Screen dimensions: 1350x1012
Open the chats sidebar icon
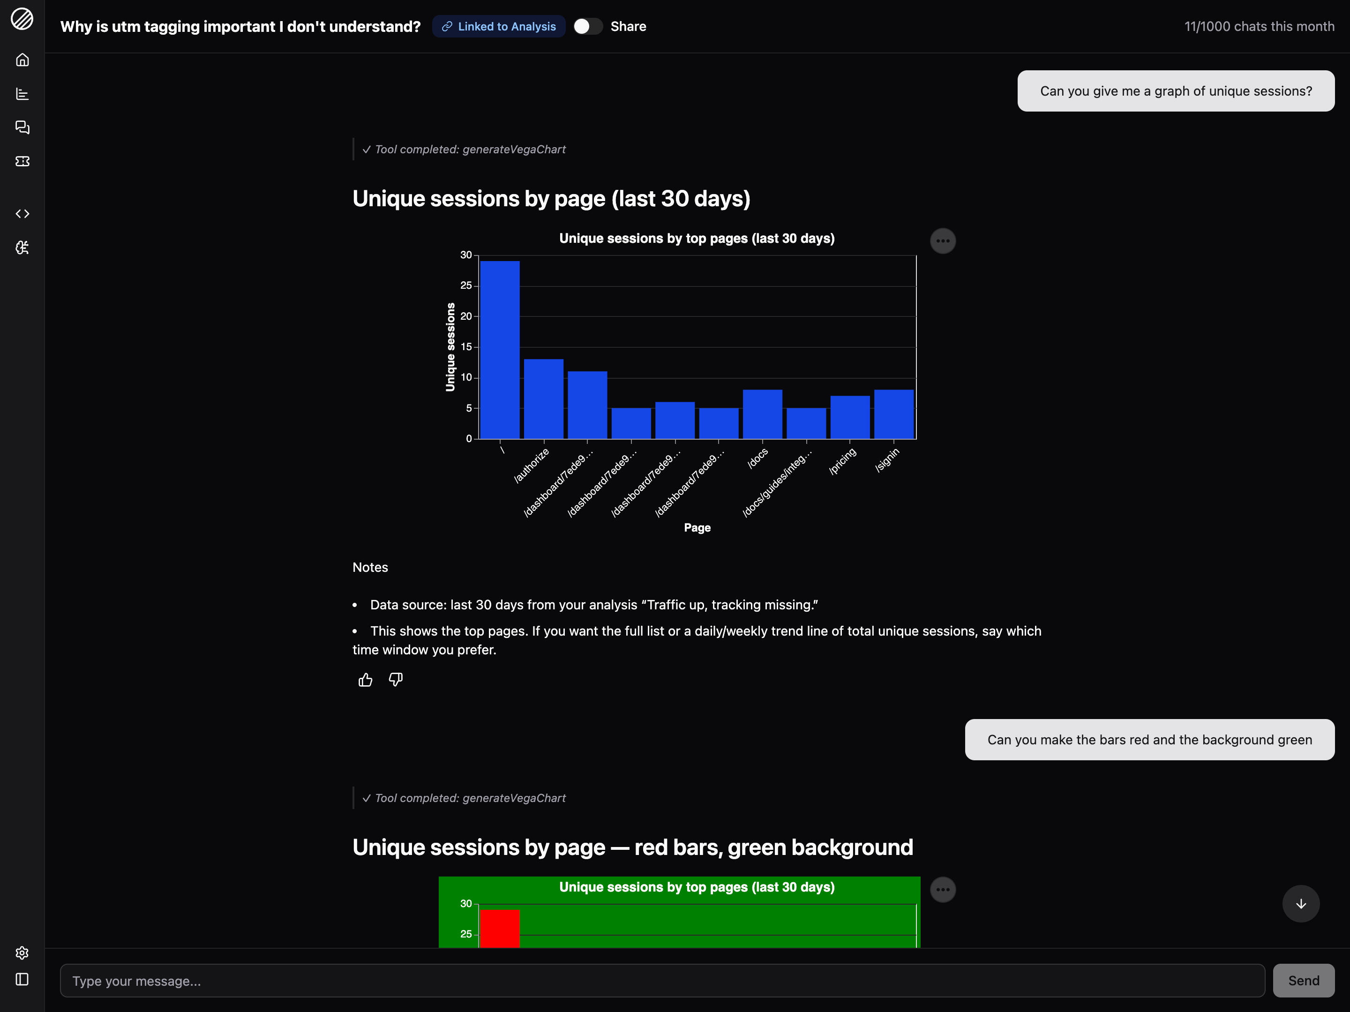coord(22,127)
